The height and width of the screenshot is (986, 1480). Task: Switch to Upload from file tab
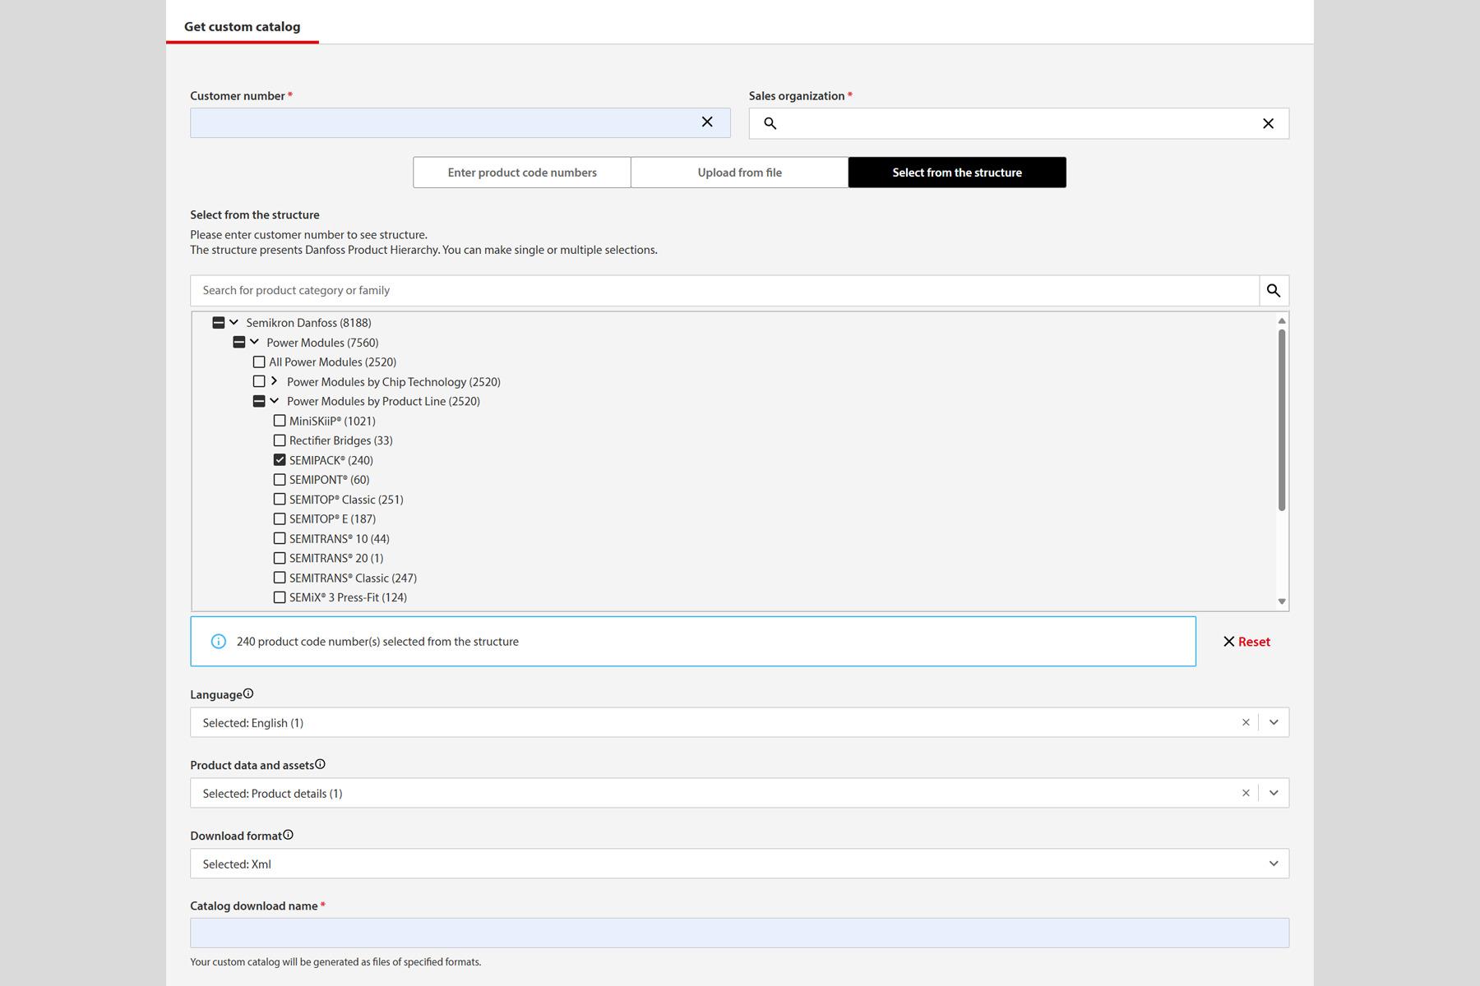(740, 173)
